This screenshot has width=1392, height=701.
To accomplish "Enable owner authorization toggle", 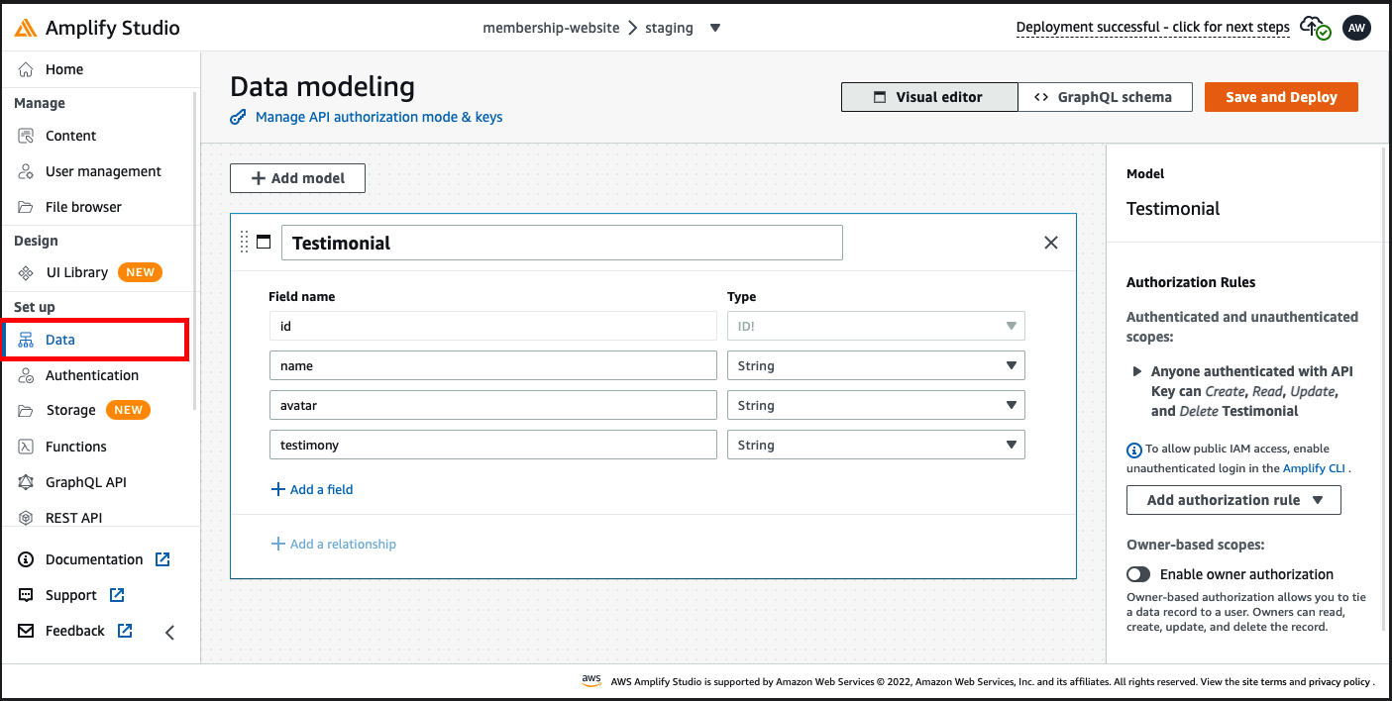I will [1138, 574].
